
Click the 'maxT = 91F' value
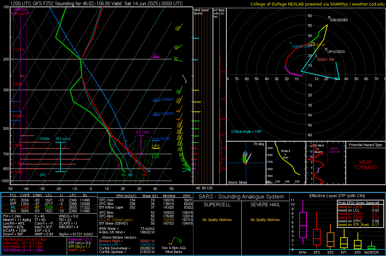click(x=43, y=227)
